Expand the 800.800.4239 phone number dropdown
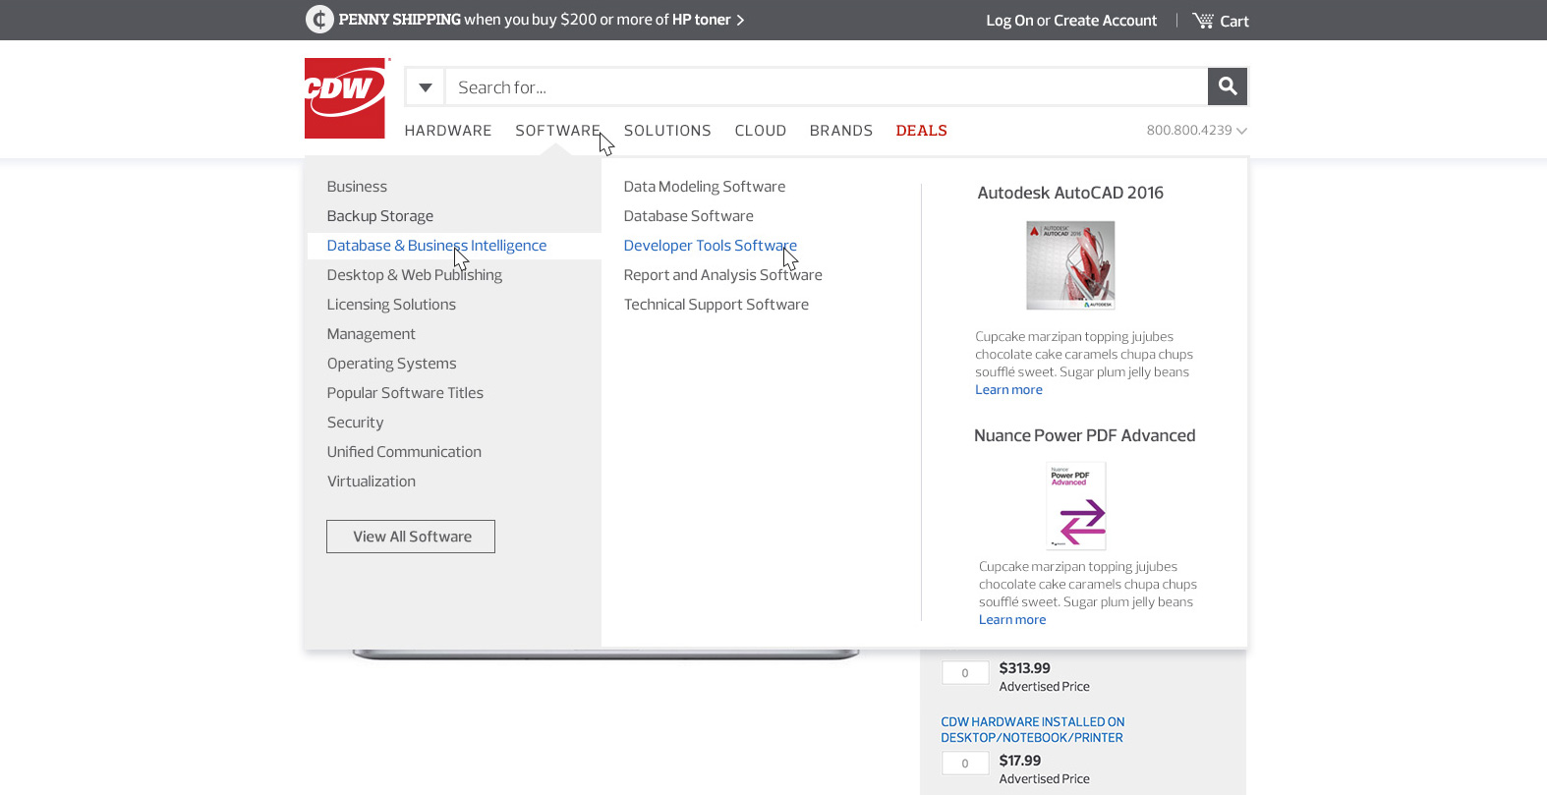This screenshot has height=795, width=1547. coord(1196,131)
